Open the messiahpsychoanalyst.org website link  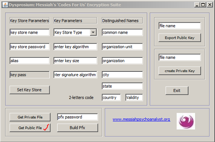141,119
